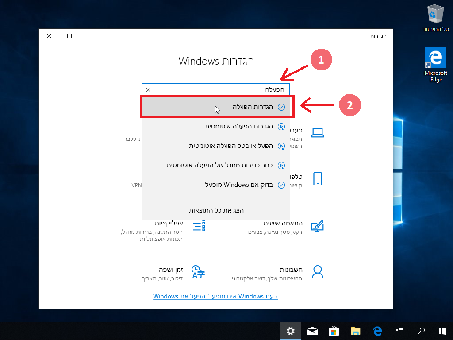Open the Mail app from the taskbar
The image size is (453, 340).
point(312,331)
